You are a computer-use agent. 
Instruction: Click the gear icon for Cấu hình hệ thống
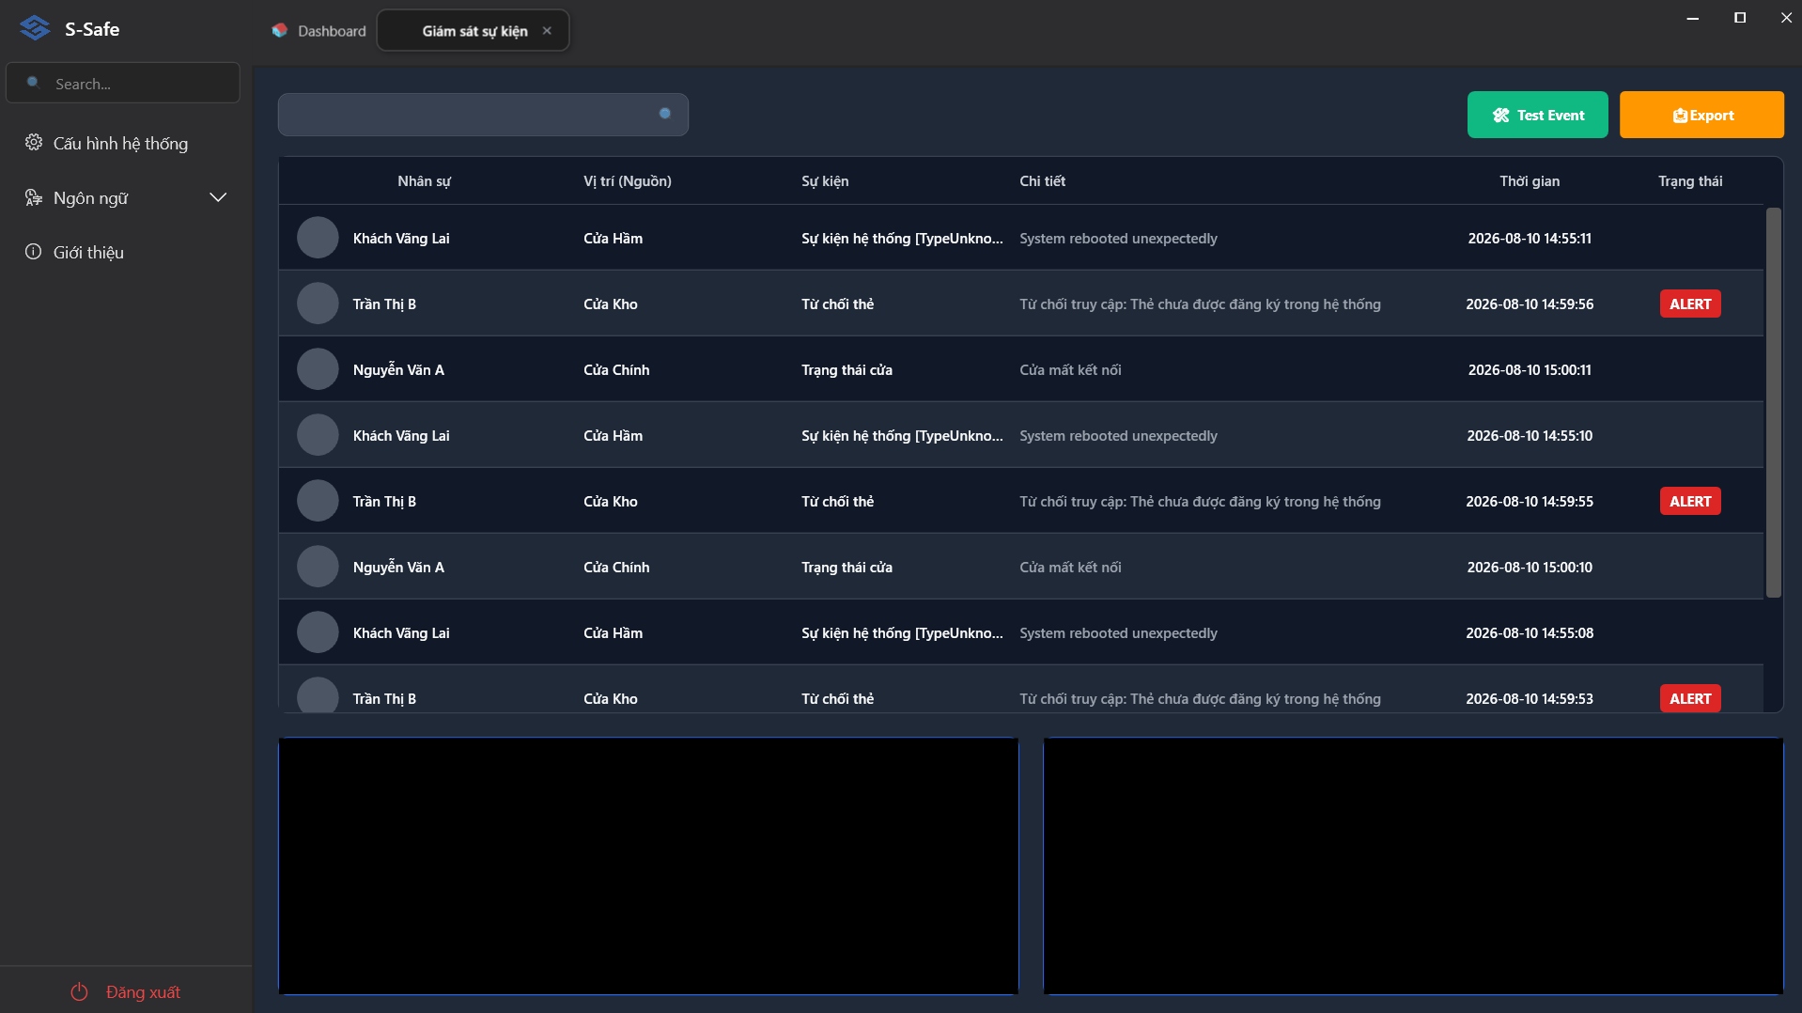[x=34, y=142]
